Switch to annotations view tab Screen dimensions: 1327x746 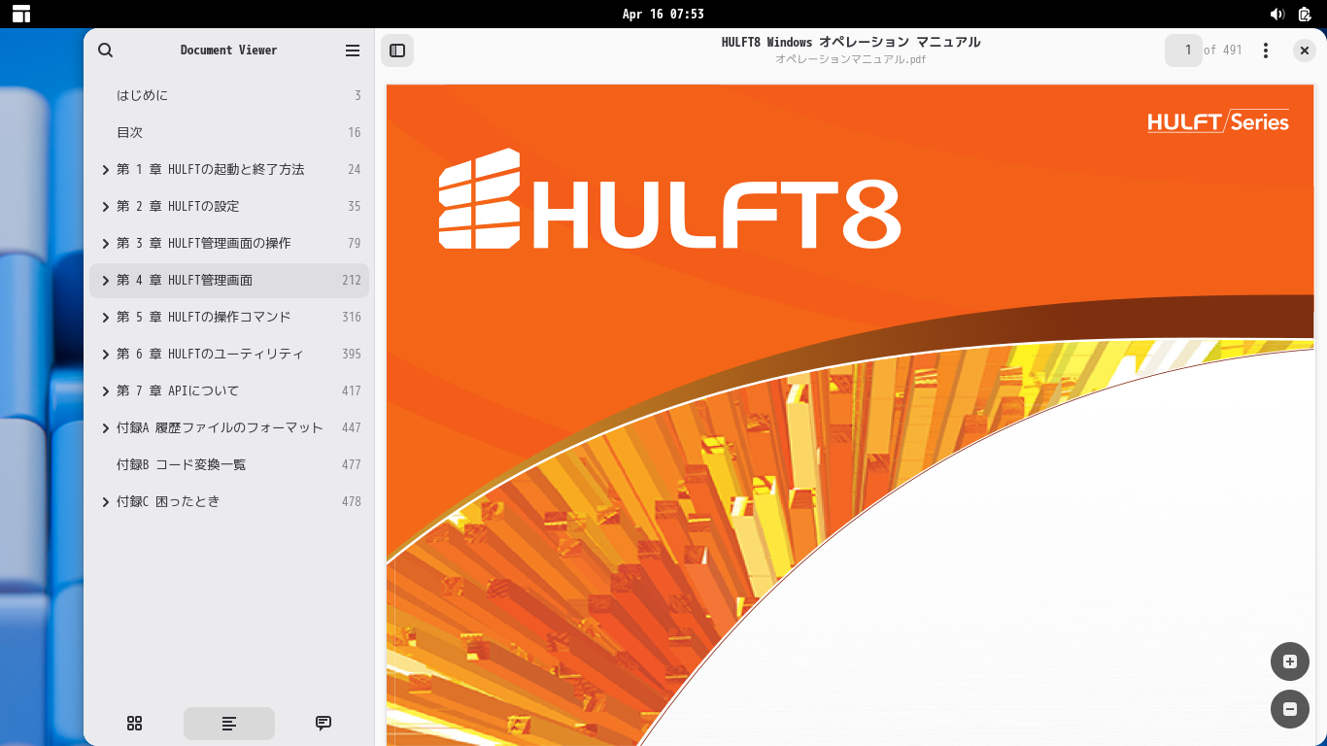[x=323, y=723]
